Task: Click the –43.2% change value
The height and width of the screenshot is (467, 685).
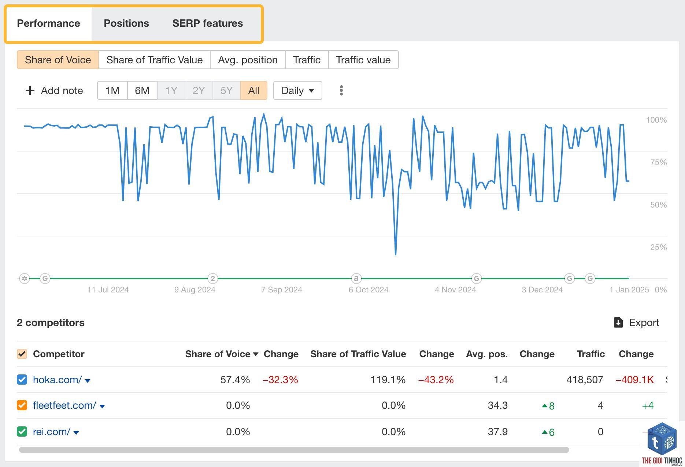Action: 436,380
